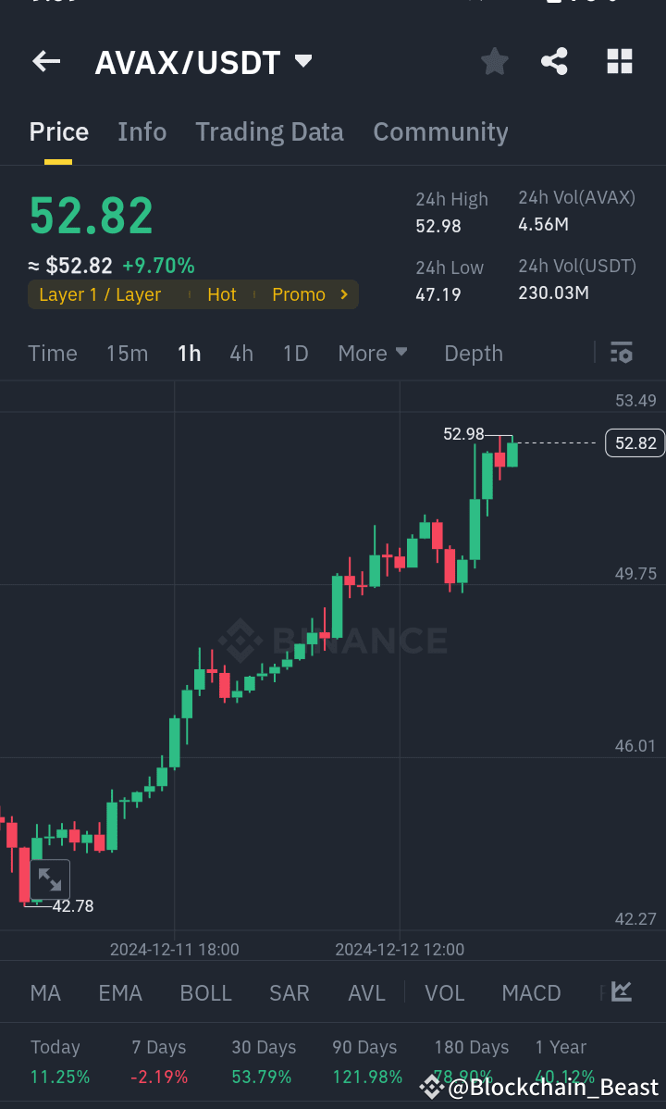This screenshot has width=666, height=1109.
Task: Toggle the VOL indicator
Action: (444, 991)
